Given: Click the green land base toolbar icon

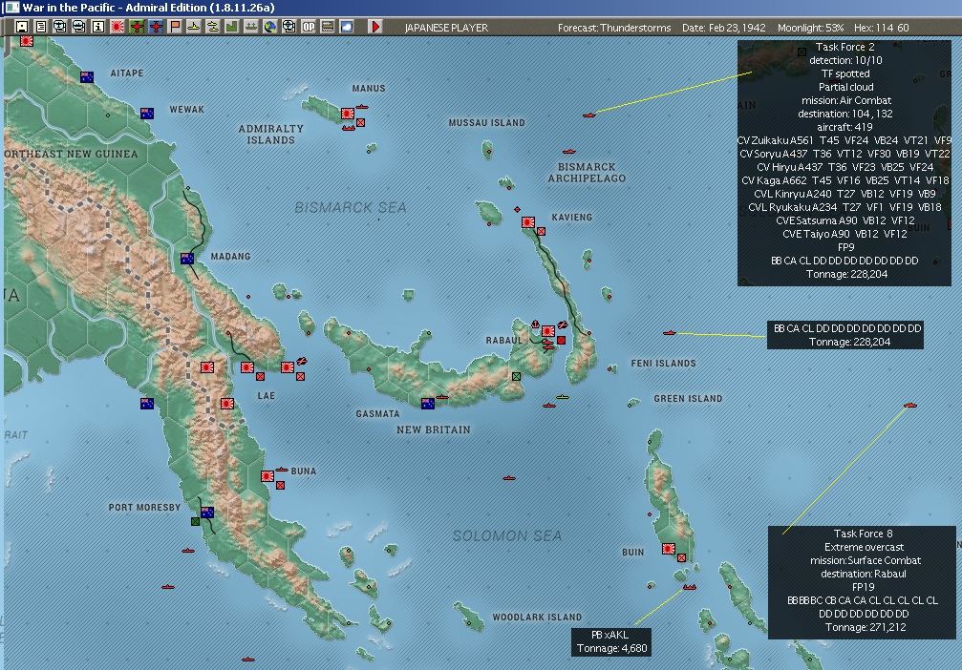Looking at the screenshot, I should pos(232,27).
